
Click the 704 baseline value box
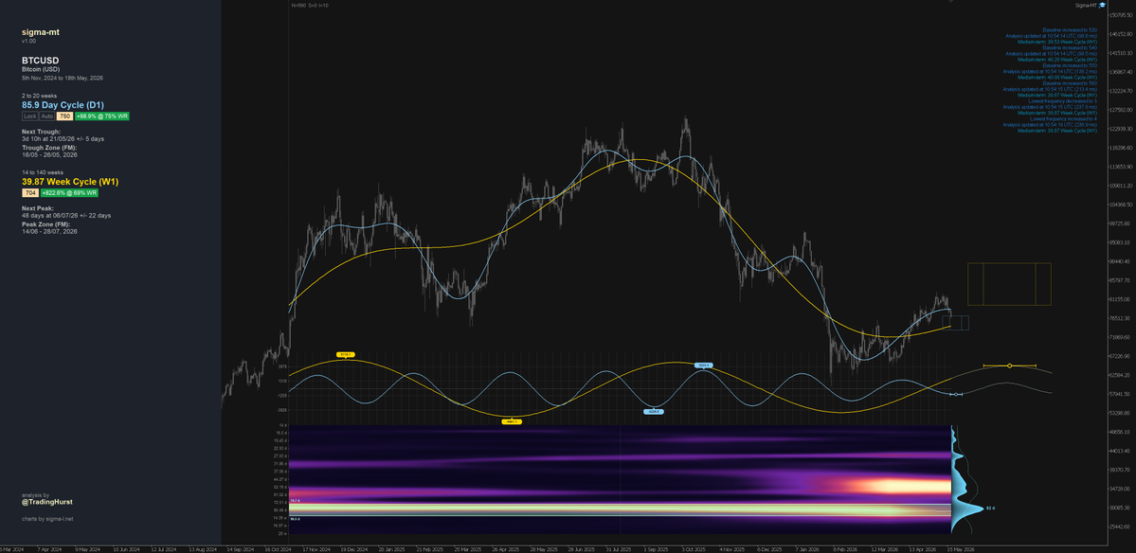pos(30,193)
